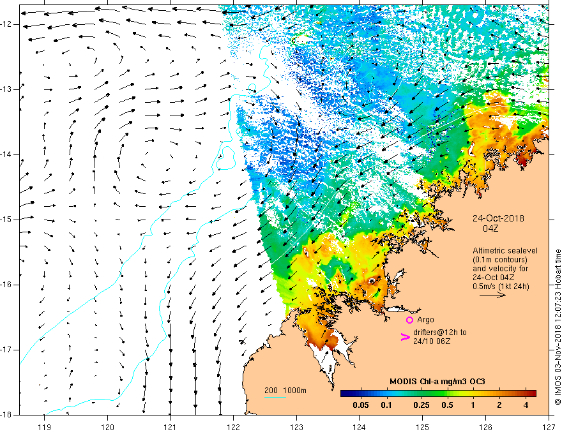Click the cyan 200m isobath legend line

pos(275,397)
